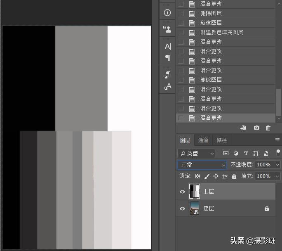Switch to the 通道 tab
Viewport: 282px width, 251px height.
tap(203, 140)
